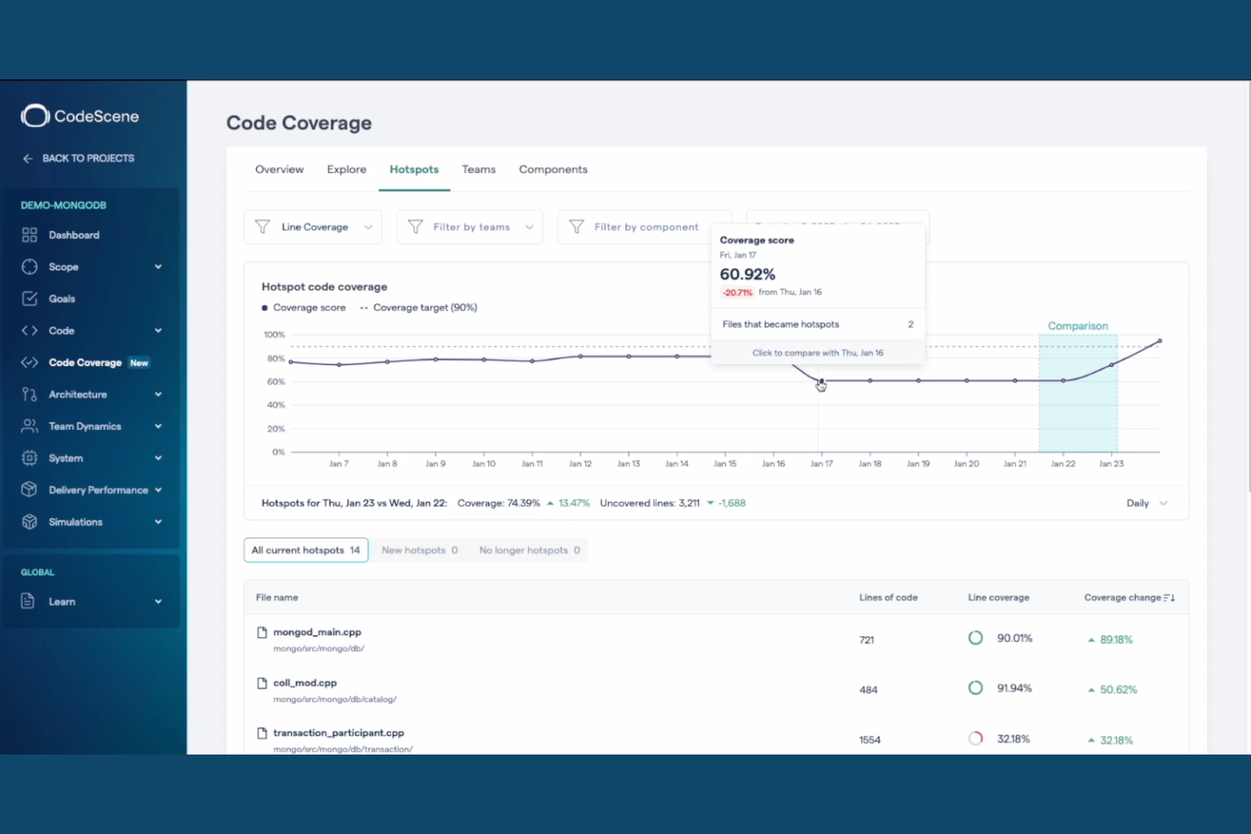Click the Jan 23 data point on chart
The image size is (1251, 834).
point(1112,365)
